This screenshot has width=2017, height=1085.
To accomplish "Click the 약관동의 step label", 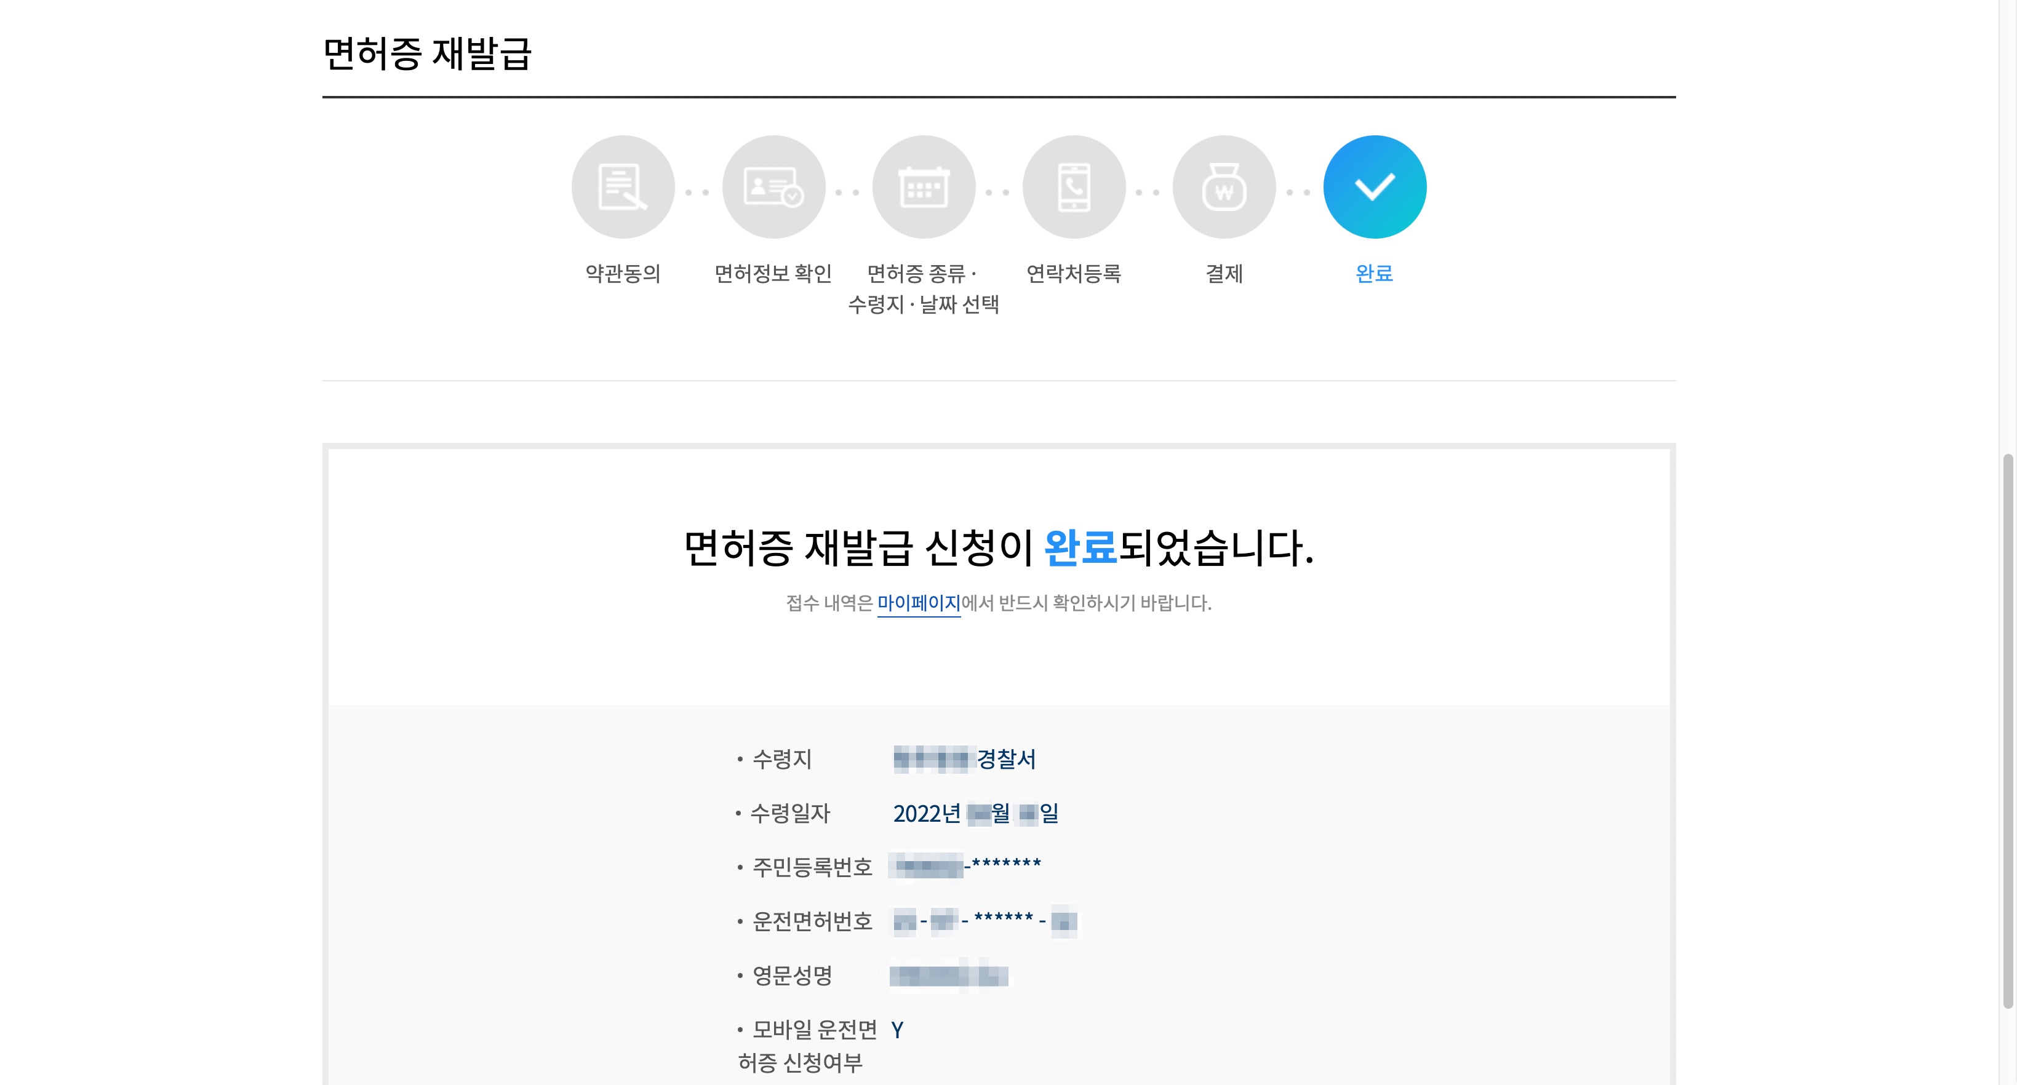I will pyautogui.click(x=623, y=273).
